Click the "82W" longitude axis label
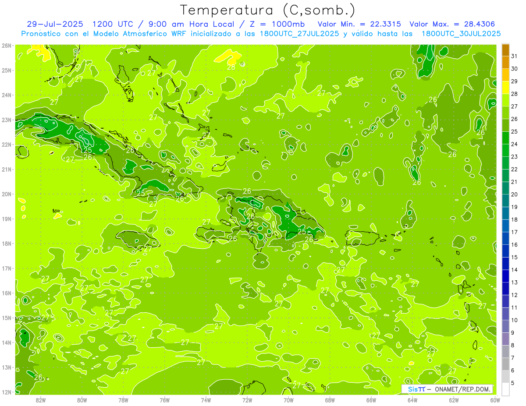526x406 pixels. (41, 400)
